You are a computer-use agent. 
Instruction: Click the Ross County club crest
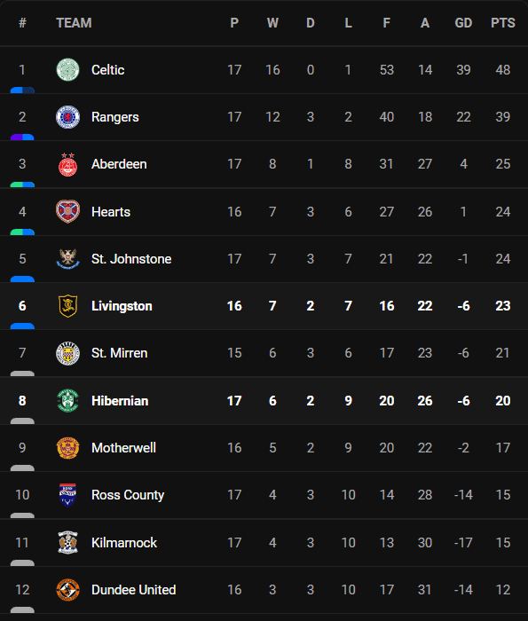click(67, 495)
